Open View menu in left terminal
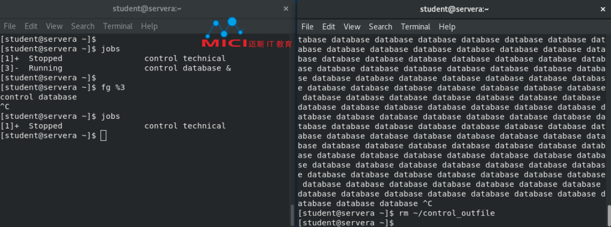 point(54,26)
